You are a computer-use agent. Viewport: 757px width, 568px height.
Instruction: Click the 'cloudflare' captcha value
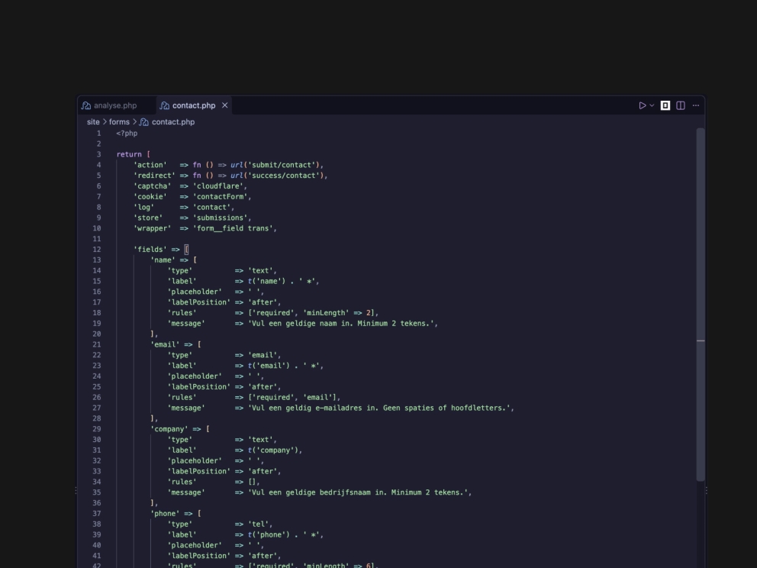(x=220, y=186)
